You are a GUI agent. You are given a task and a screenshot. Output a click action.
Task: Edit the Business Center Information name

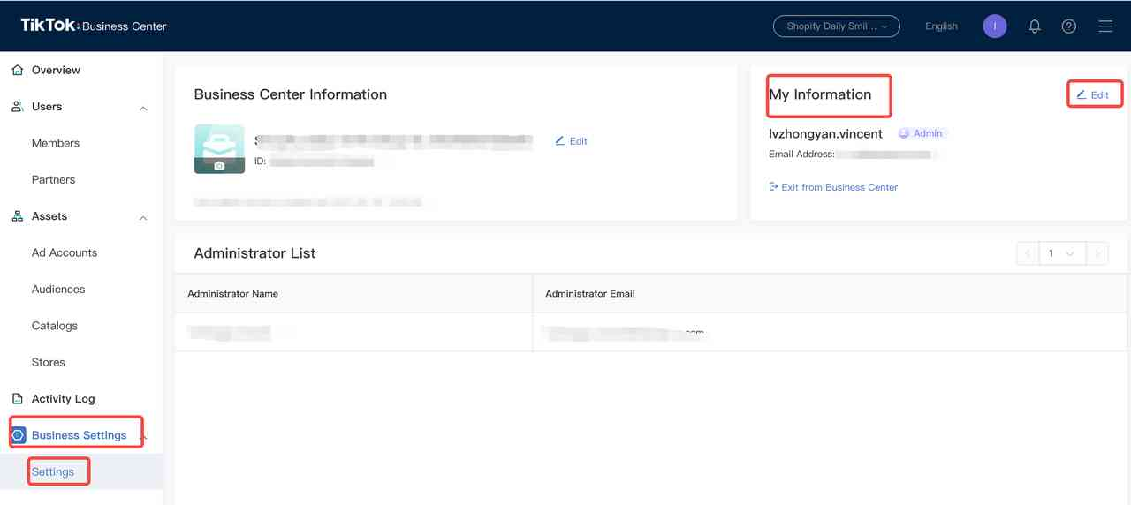(x=572, y=141)
